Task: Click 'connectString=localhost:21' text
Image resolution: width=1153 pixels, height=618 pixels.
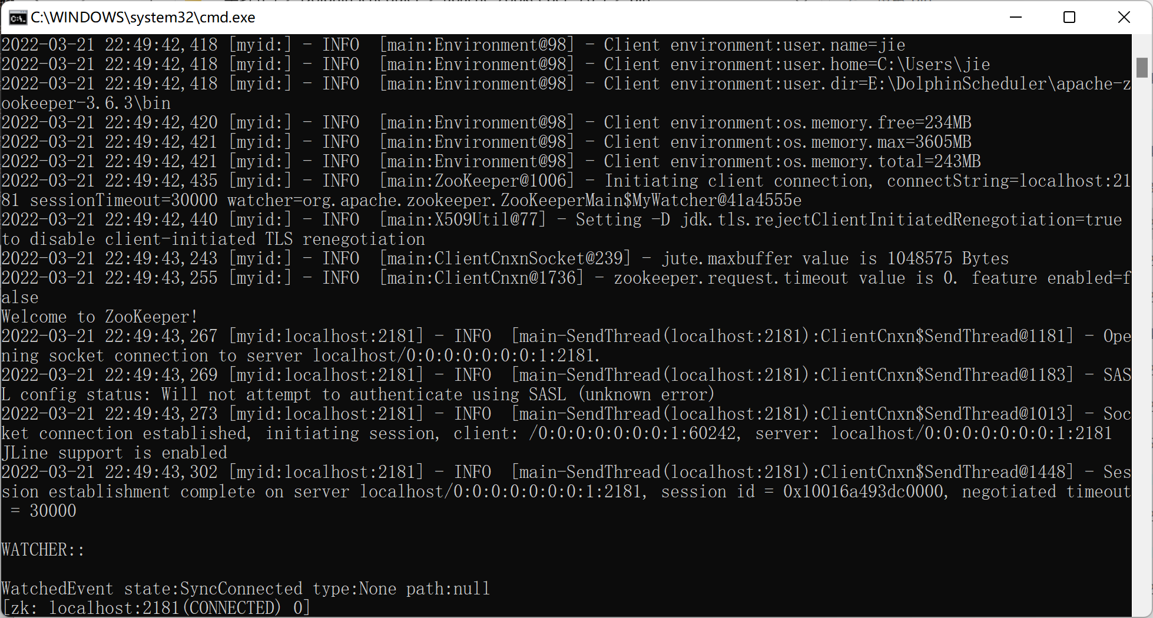Action: pos(1009,181)
